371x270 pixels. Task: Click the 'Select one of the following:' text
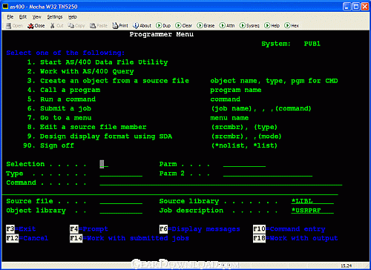[65, 53]
